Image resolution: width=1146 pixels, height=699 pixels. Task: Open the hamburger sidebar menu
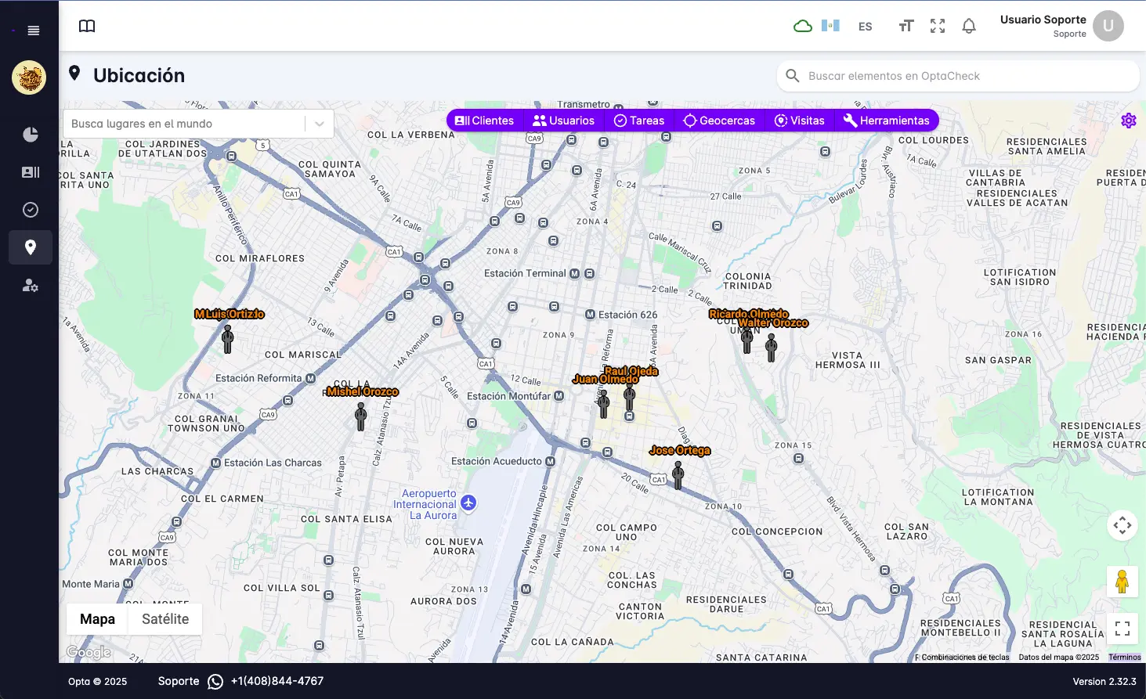click(33, 31)
